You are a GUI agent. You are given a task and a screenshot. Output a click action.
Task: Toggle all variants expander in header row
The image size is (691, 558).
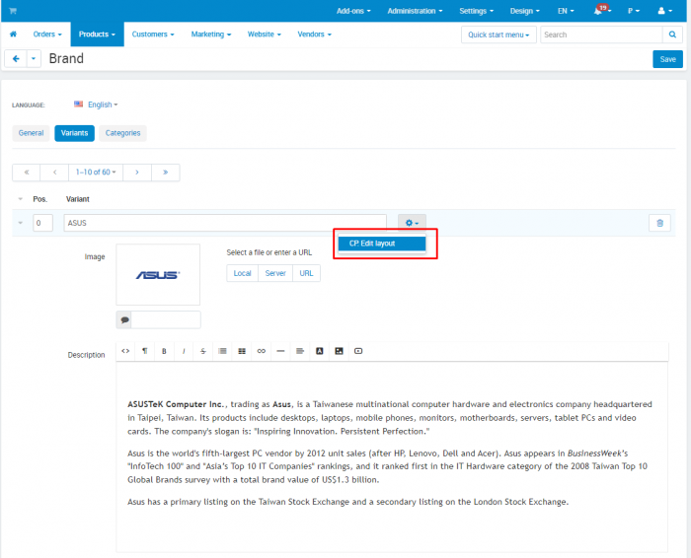(x=21, y=199)
